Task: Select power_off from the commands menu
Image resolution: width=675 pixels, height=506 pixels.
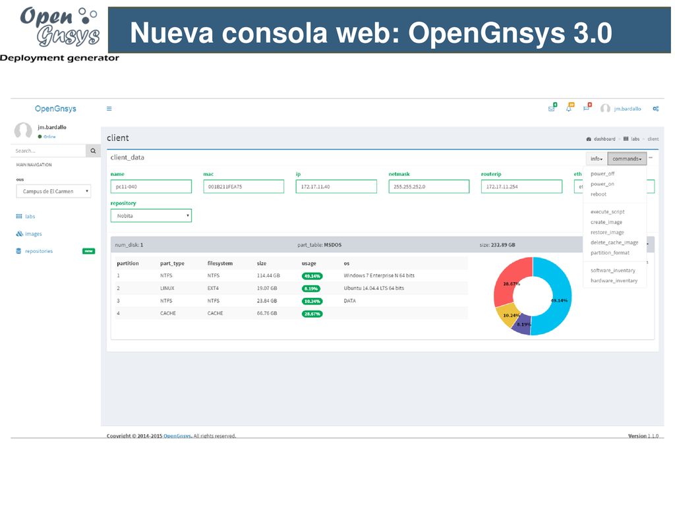Action: coord(602,174)
